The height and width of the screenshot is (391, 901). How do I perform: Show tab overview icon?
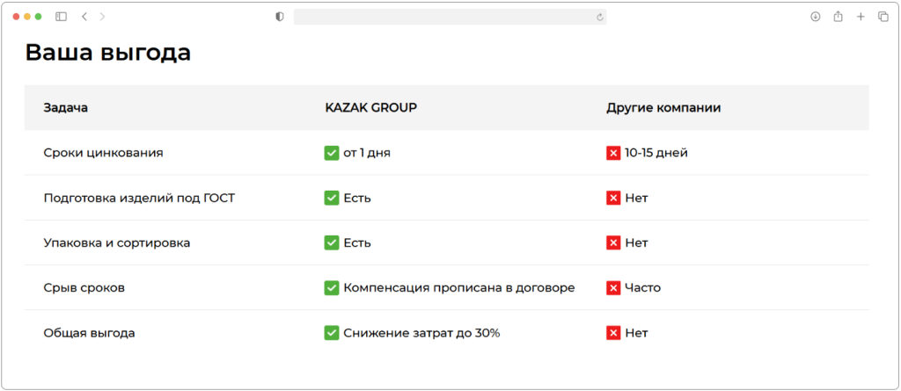click(883, 17)
